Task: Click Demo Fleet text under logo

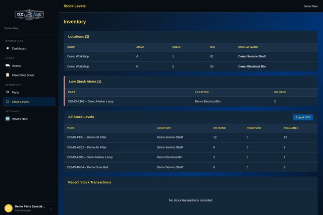Action: (12, 28)
